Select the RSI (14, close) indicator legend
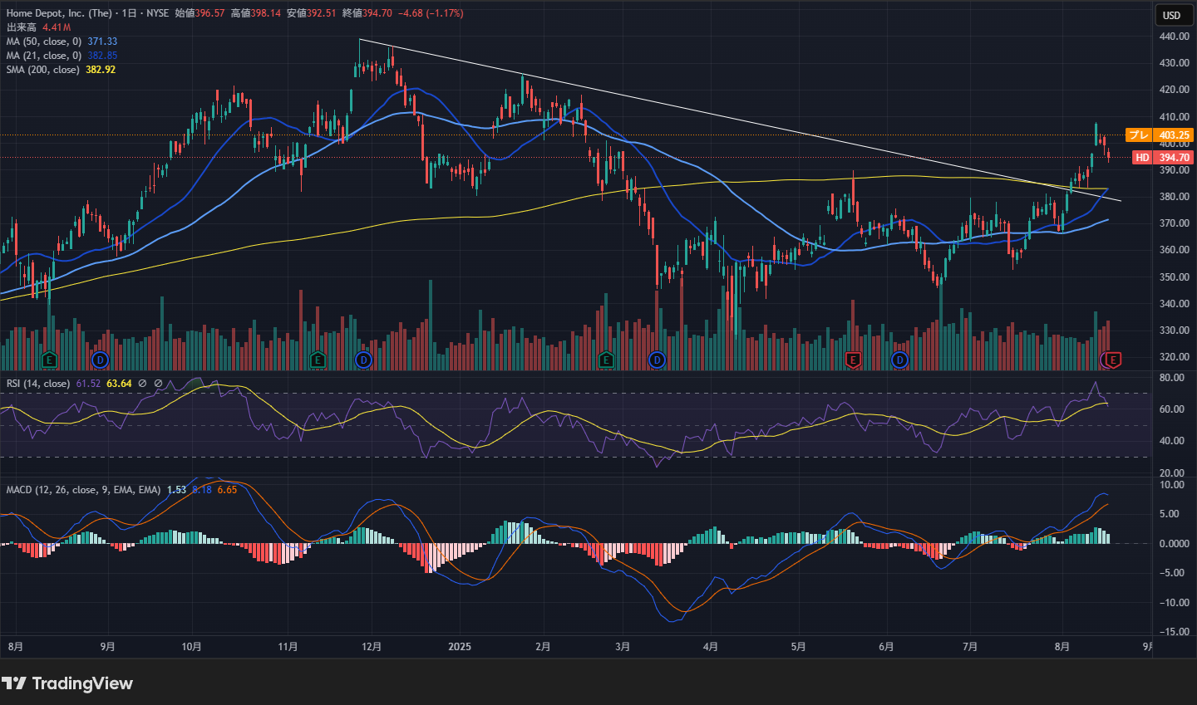1197x705 pixels. click(38, 384)
